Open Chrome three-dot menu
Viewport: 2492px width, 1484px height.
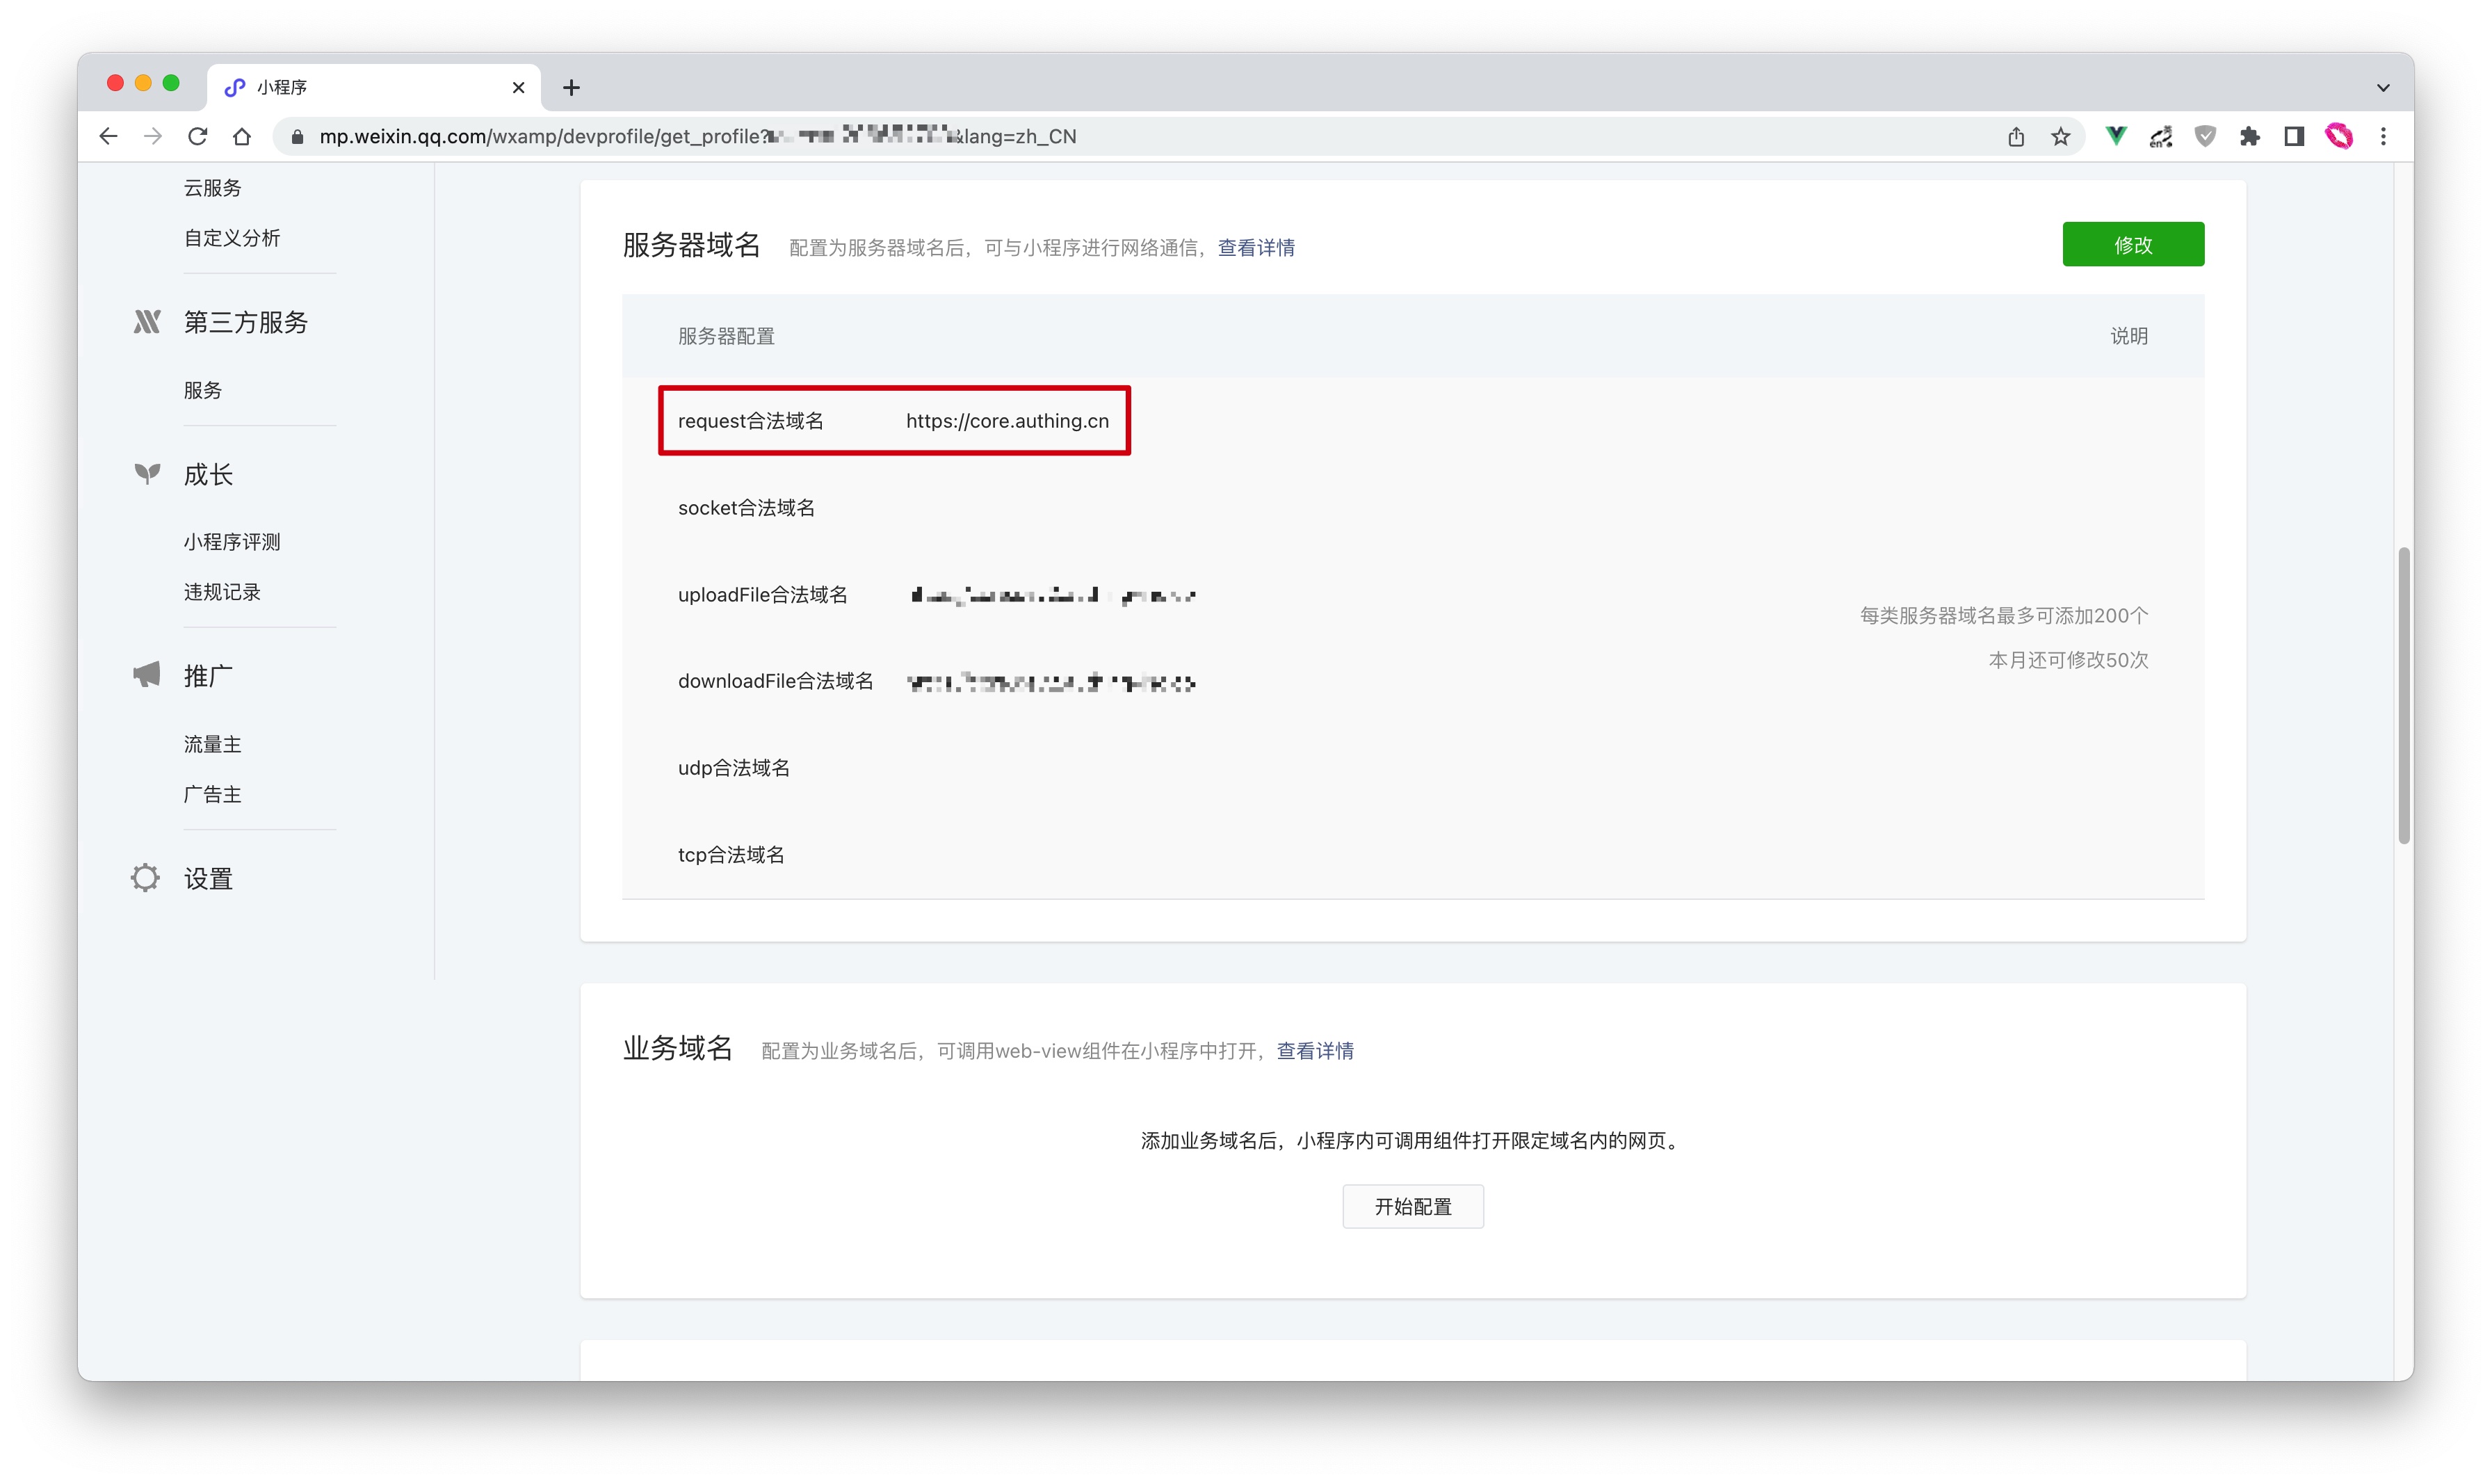2383,136
